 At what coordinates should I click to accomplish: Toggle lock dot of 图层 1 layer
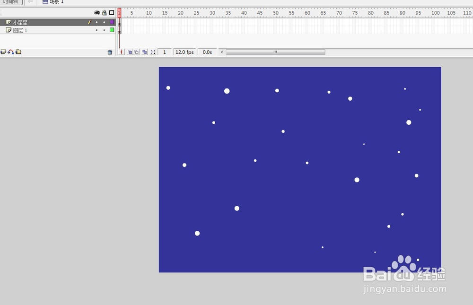coord(104,30)
